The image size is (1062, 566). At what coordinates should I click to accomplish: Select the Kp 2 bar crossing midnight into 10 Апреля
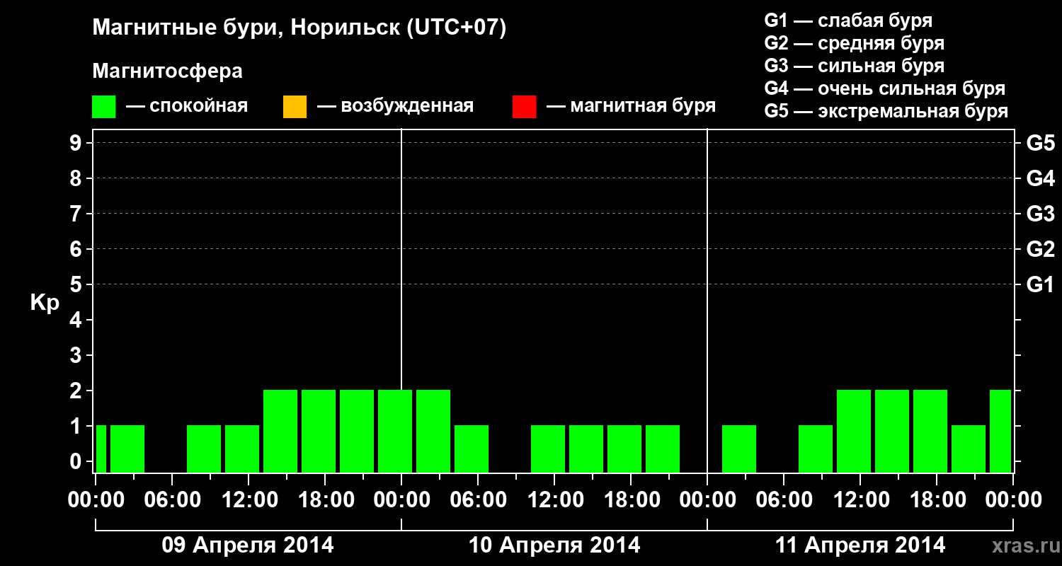pyautogui.click(x=395, y=431)
